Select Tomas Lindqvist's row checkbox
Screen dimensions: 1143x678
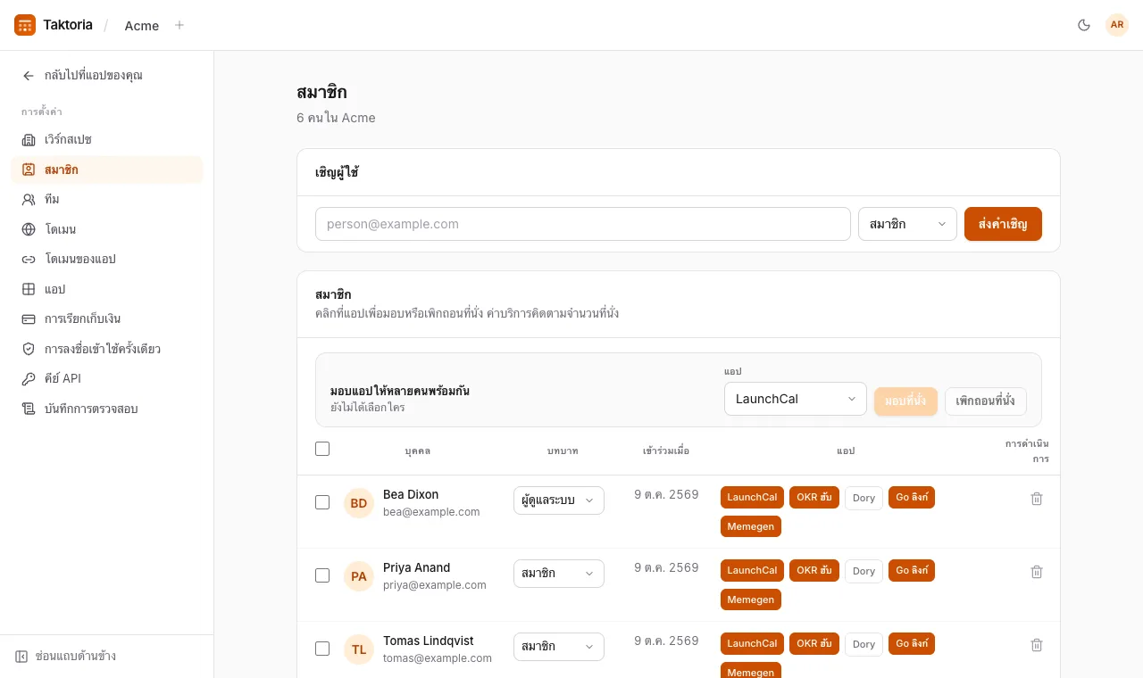coord(322,649)
